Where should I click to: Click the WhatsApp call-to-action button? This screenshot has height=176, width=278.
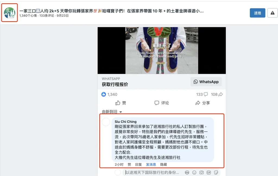[206, 82]
